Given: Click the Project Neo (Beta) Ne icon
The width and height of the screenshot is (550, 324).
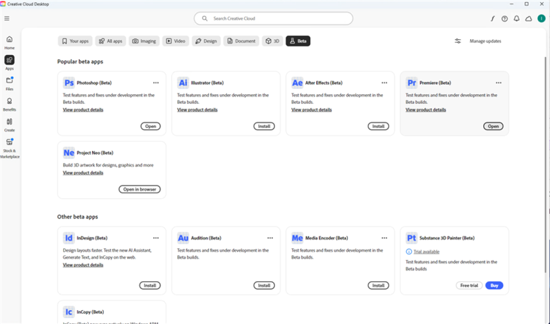Looking at the screenshot, I should click(69, 153).
